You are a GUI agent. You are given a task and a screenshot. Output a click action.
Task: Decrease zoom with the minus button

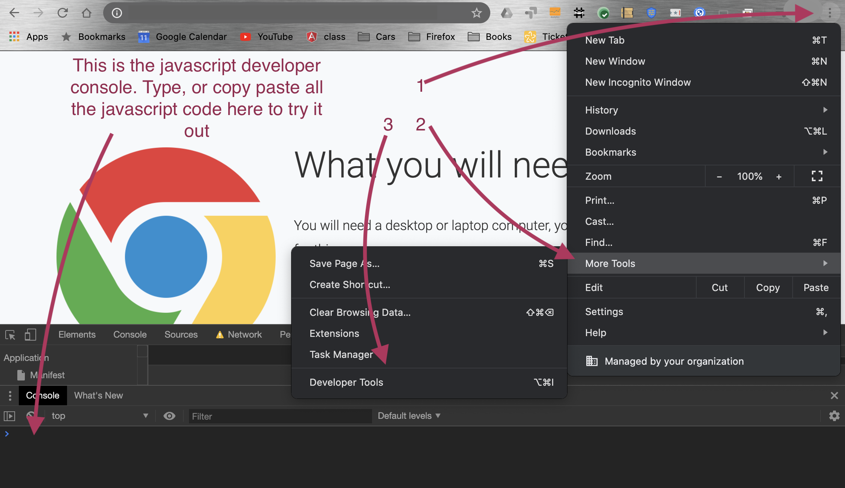719,176
